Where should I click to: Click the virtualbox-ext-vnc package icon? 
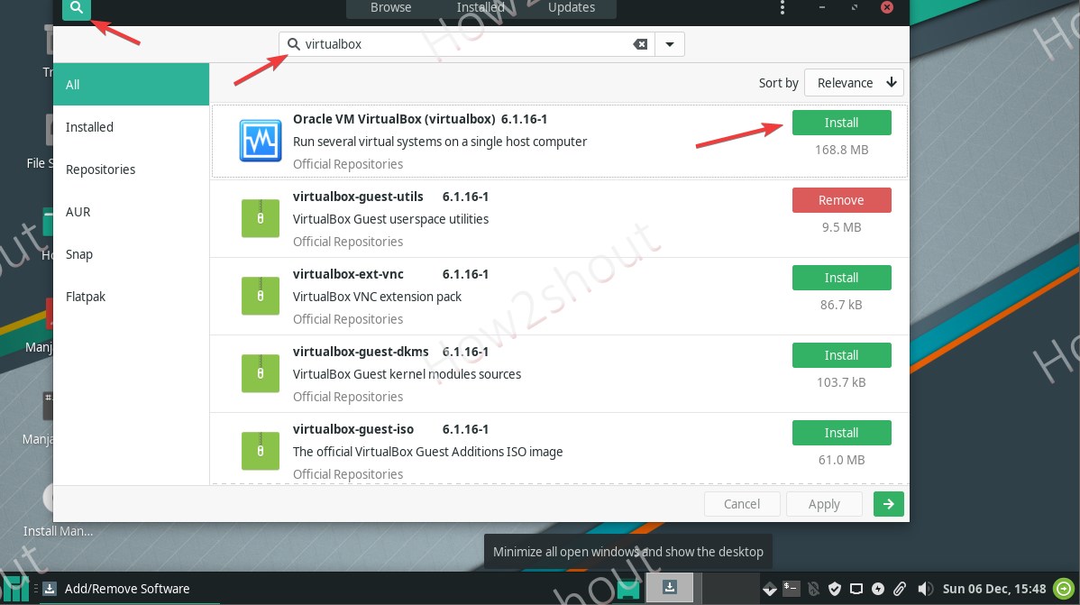point(261,296)
